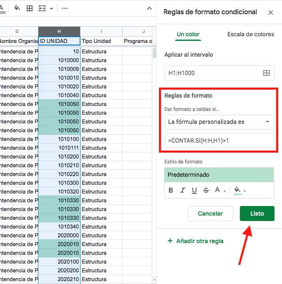282x284 pixels.
Task: Click the cell with value 1010210
Action: click(x=59, y=166)
